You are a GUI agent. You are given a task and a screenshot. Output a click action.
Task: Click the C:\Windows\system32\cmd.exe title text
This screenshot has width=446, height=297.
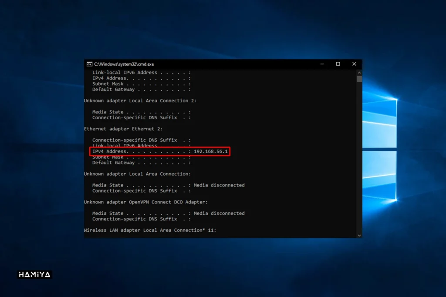point(124,64)
